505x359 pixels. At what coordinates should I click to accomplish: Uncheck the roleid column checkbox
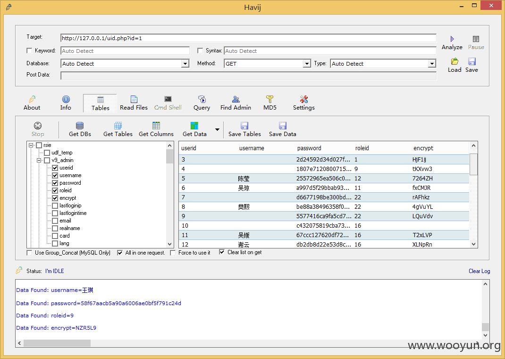[x=55, y=190]
